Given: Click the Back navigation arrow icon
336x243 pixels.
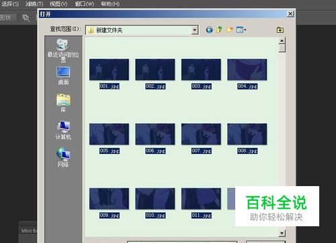Looking at the screenshot, I should [x=210, y=29].
